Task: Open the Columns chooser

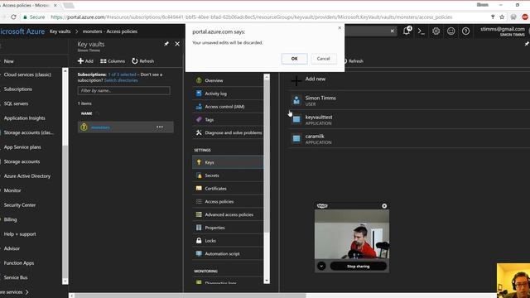Action: click(113, 61)
